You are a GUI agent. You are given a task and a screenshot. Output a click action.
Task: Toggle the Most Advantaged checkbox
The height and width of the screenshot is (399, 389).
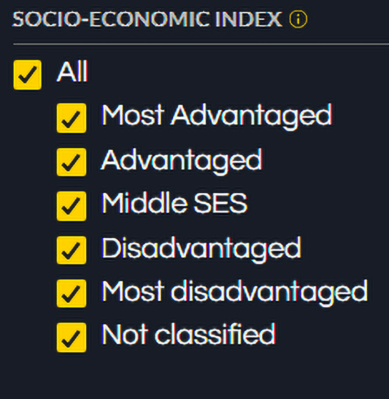coord(71,118)
